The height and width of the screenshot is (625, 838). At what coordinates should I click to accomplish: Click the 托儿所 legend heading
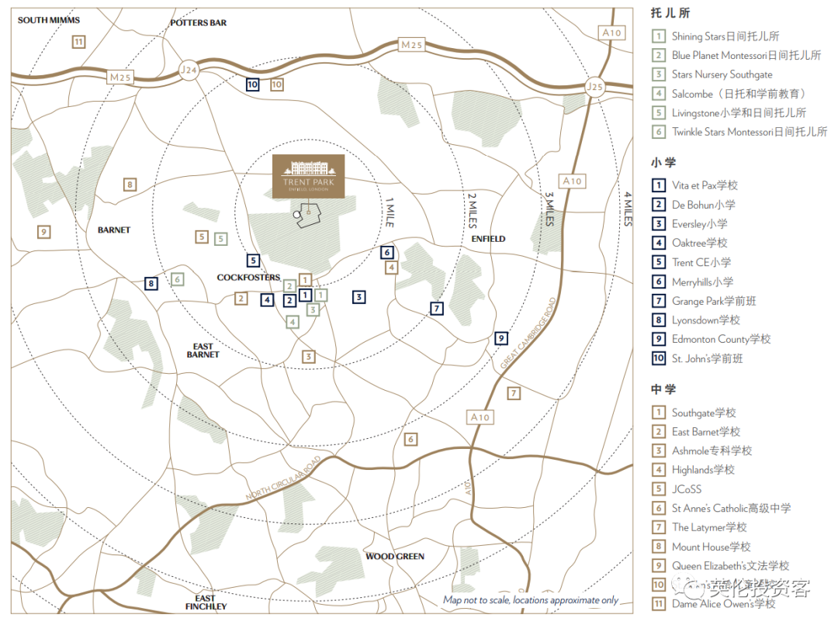[x=670, y=13]
